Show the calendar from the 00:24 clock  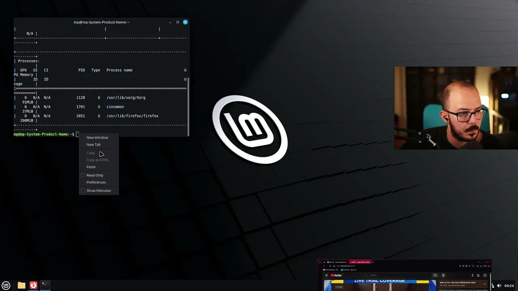(509, 286)
